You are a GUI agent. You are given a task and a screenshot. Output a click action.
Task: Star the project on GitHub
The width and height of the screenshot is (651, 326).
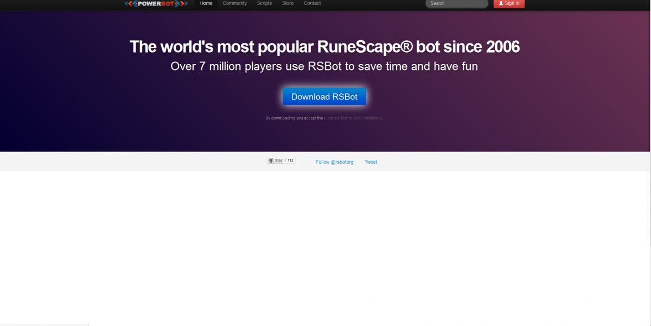[276, 161]
